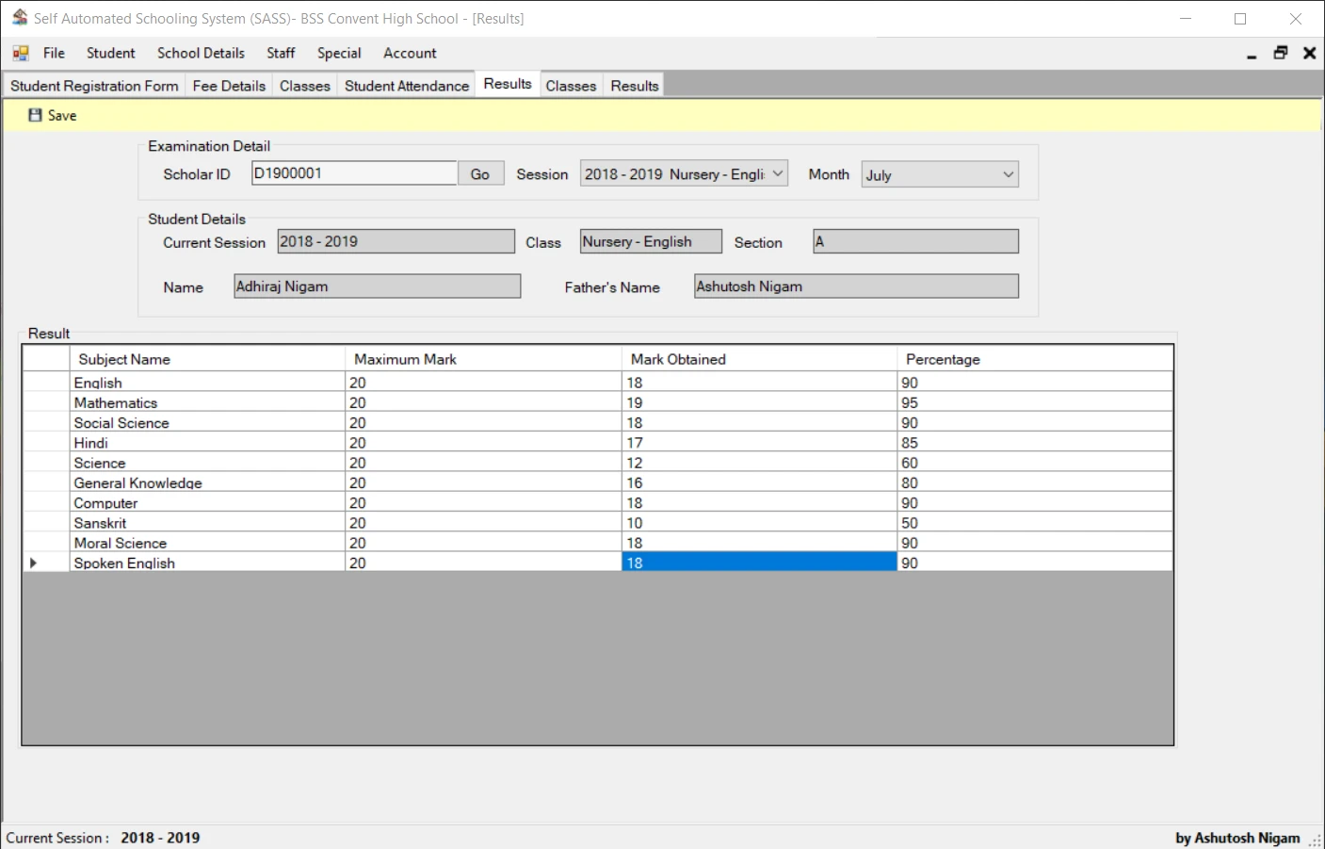Open the Account menu
The image size is (1325, 849).
coord(410,53)
